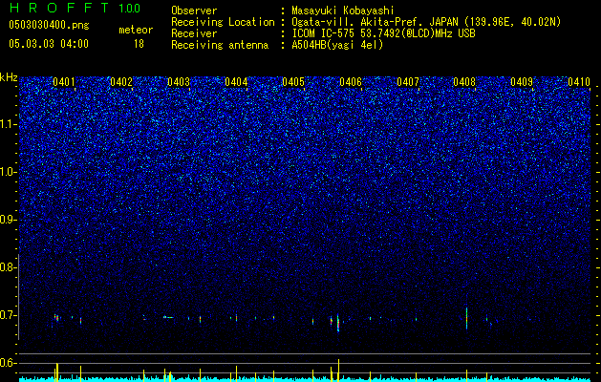Click the kHz axis unit label
The image size is (601, 382).
pos(9,77)
